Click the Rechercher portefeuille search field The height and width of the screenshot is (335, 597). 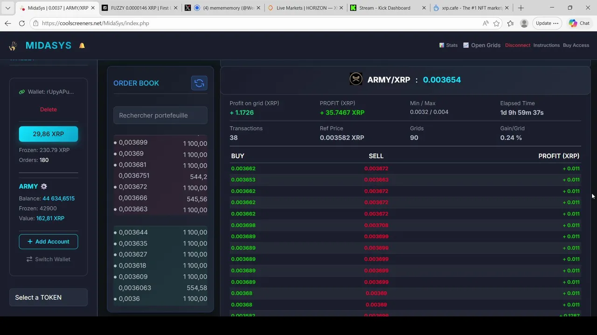(160, 115)
